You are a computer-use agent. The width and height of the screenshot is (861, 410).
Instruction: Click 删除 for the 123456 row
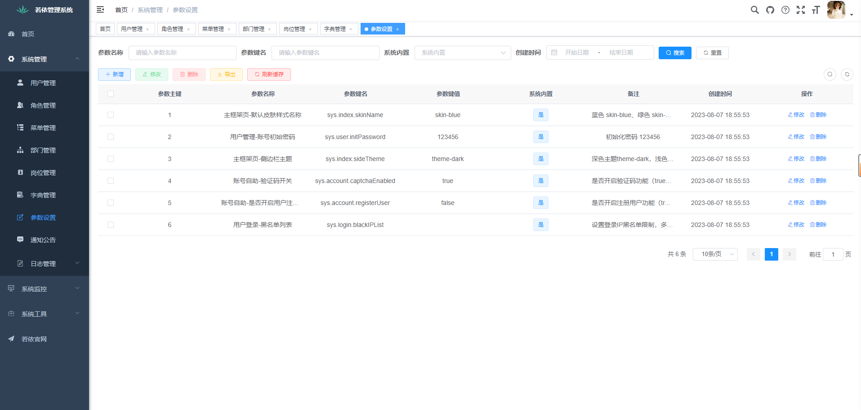pyautogui.click(x=818, y=137)
